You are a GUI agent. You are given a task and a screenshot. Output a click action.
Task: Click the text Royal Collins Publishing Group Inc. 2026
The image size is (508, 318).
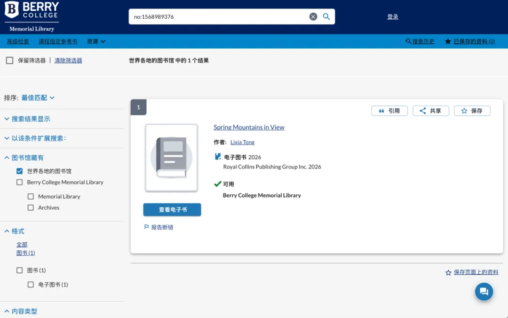(x=272, y=167)
